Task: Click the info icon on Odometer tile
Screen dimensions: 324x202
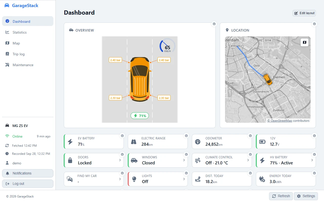Action: [x=250, y=136]
